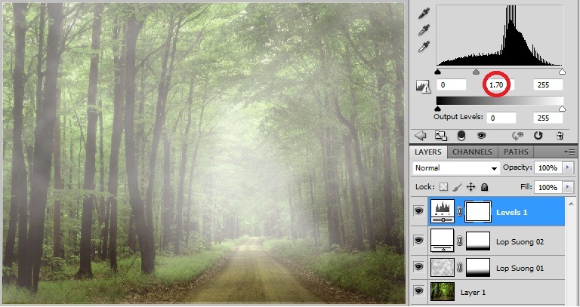The width and height of the screenshot is (580, 307).
Task: Hide the Layer 1 layer
Action: [x=418, y=291]
